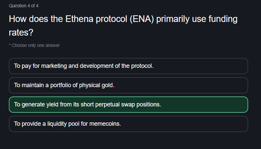Screen dimensions: 261x149
Task: Select the answer about marketing and development
Action: click(128, 66)
